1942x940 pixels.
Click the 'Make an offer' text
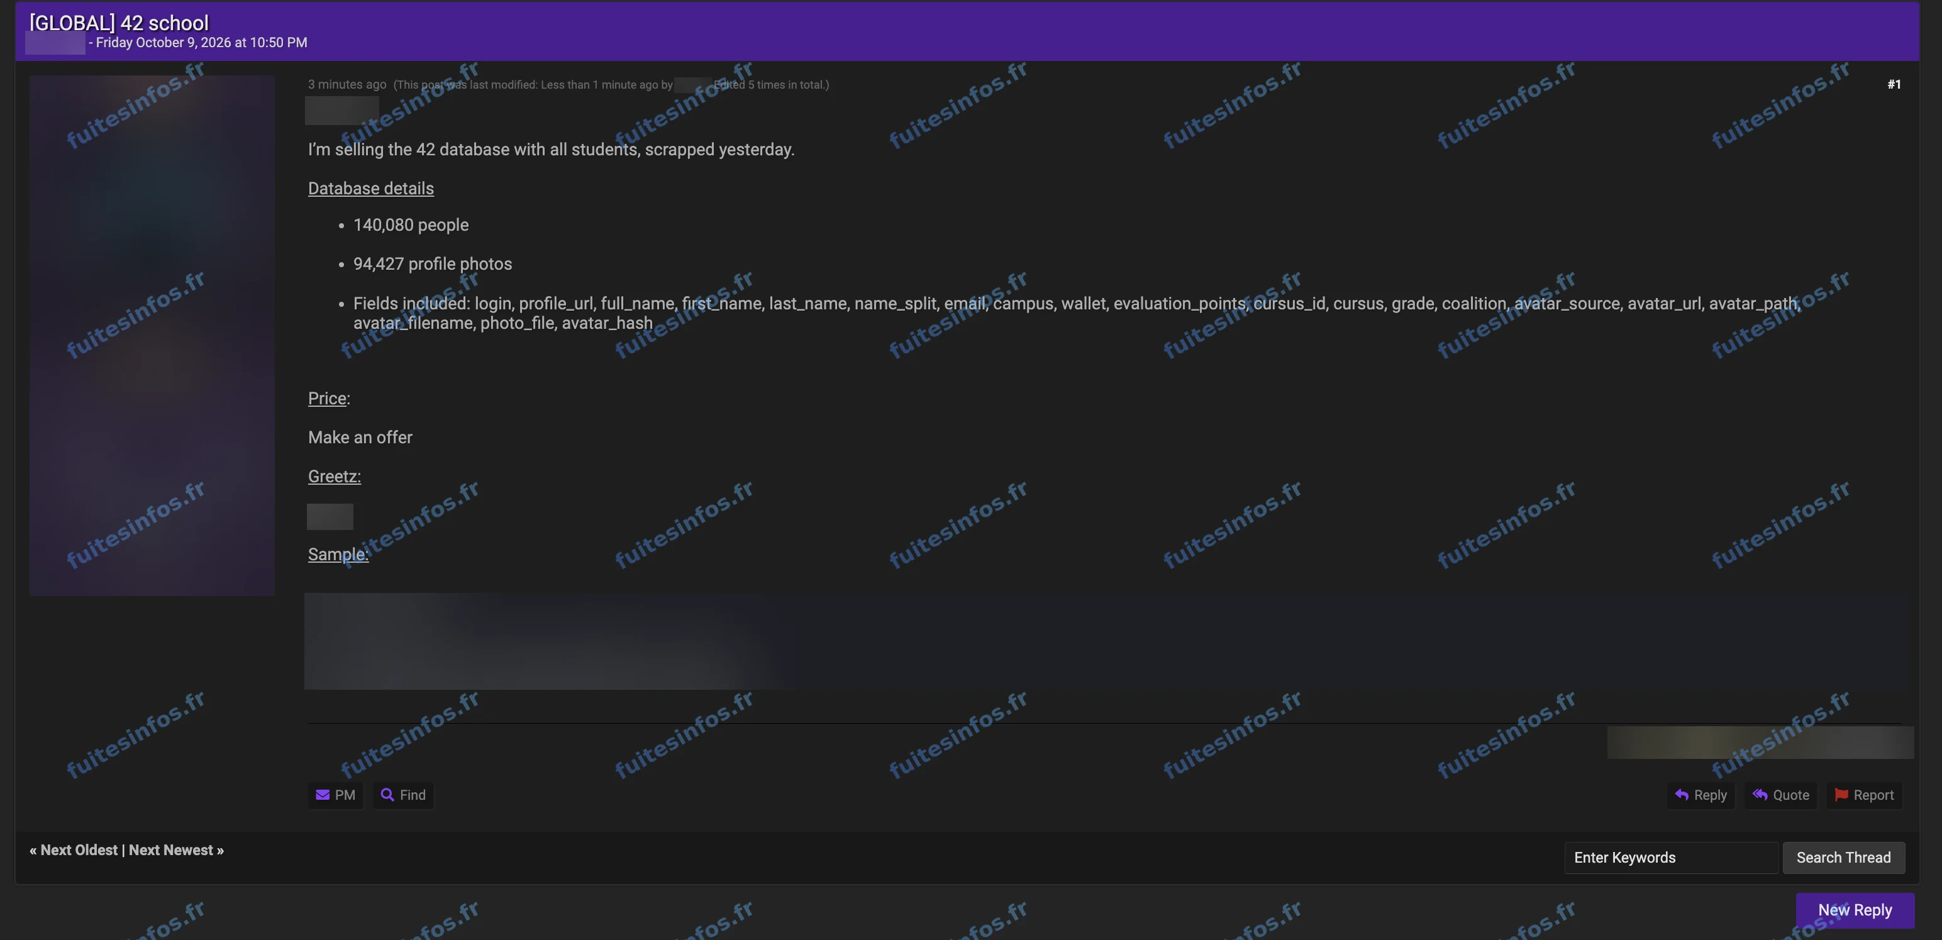coord(360,437)
